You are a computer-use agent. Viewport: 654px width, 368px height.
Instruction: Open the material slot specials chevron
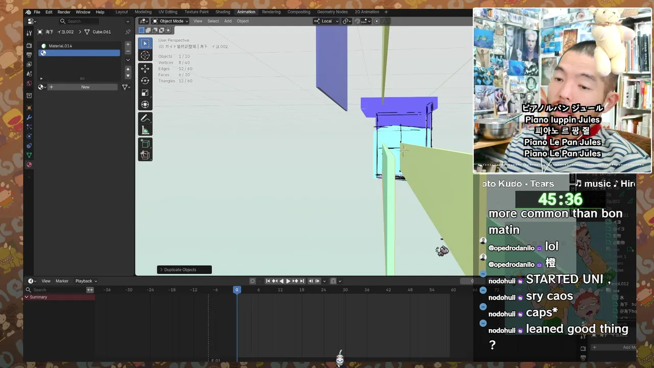(x=128, y=60)
